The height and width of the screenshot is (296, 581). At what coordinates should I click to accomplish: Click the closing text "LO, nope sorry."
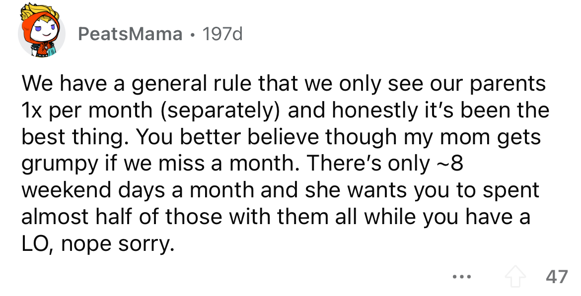pos(97,243)
